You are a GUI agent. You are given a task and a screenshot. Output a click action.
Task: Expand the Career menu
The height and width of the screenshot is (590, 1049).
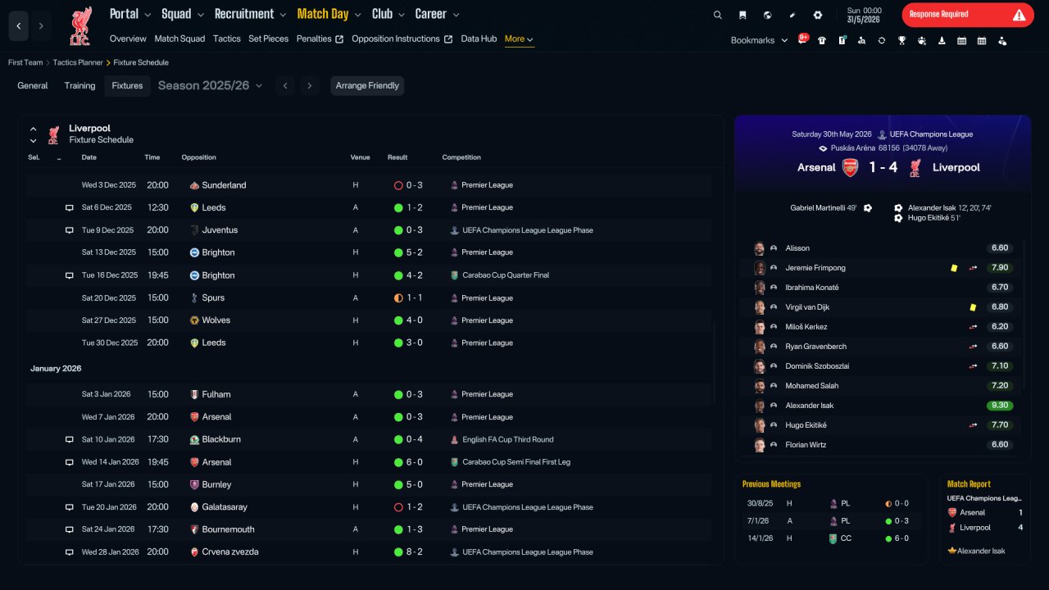[x=438, y=14]
